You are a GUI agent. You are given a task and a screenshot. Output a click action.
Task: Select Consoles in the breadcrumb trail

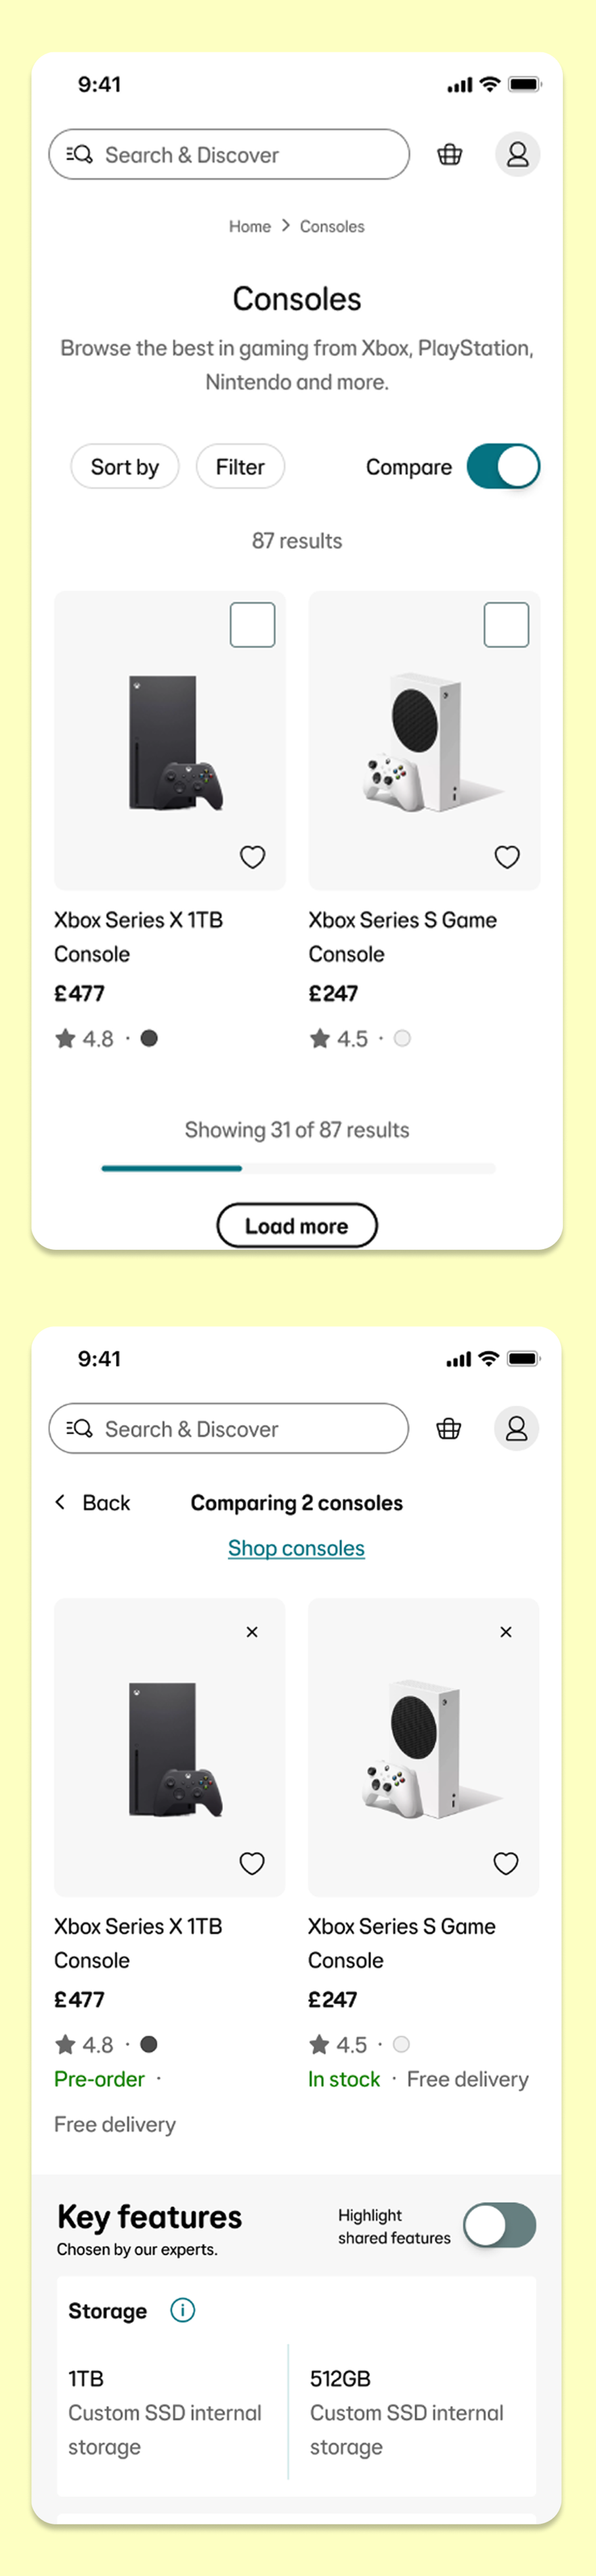click(x=332, y=227)
